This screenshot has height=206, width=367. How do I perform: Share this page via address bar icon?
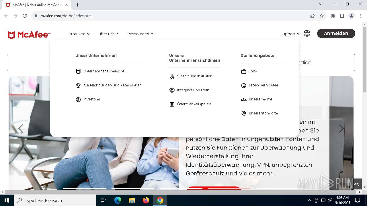pos(313,16)
